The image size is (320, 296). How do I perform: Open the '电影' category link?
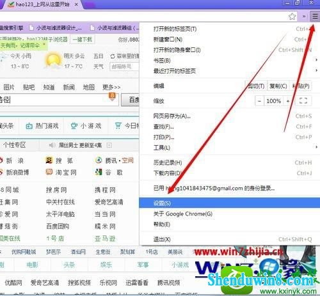point(32,265)
